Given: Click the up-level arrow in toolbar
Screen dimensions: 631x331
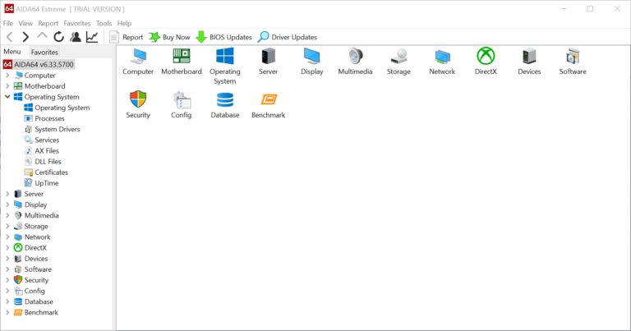Looking at the screenshot, I should [42, 36].
